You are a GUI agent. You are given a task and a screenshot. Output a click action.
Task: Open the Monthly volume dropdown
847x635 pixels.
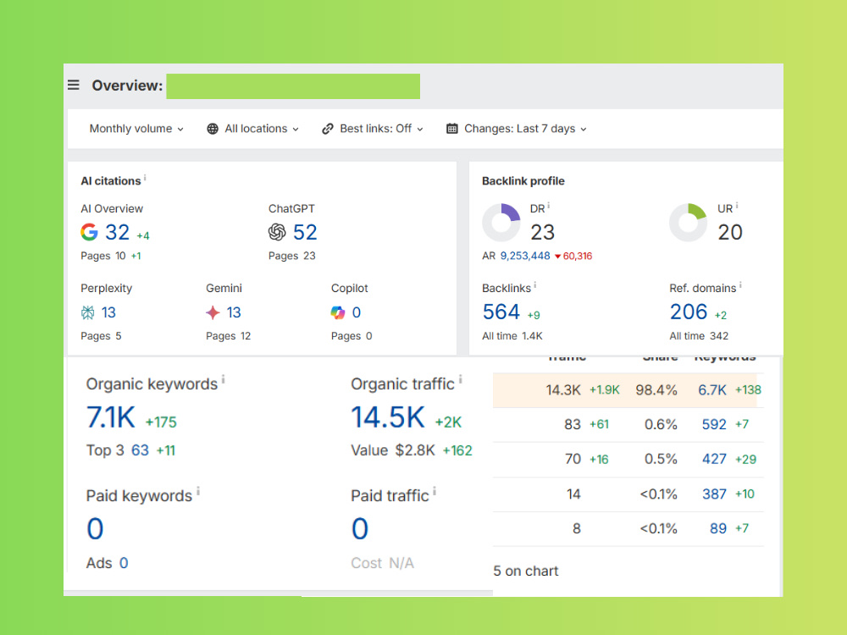pyautogui.click(x=136, y=129)
